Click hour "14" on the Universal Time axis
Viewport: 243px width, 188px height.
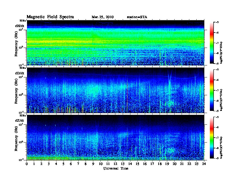click(x=130, y=164)
